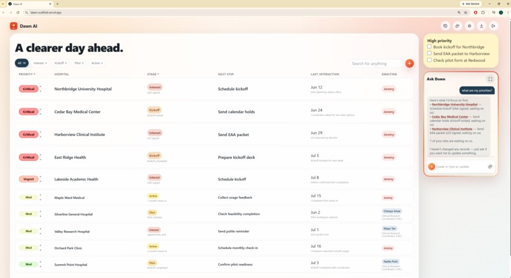
Task: Click Chanya Srisai awaiting tag
Action: coord(392,212)
